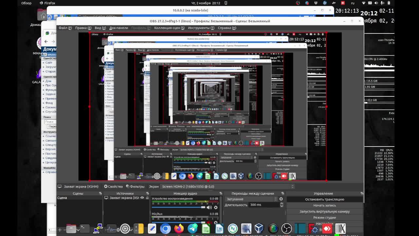
Task: Open the Вид menu in OBS
Action: [100, 28]
